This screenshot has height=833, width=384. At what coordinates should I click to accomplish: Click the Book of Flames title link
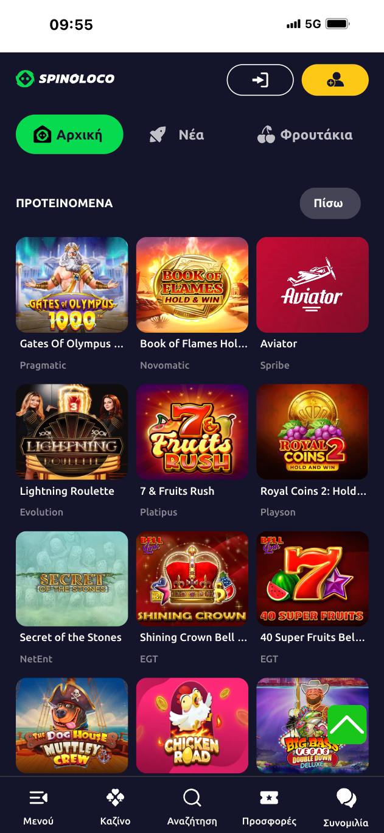point(194,344)
